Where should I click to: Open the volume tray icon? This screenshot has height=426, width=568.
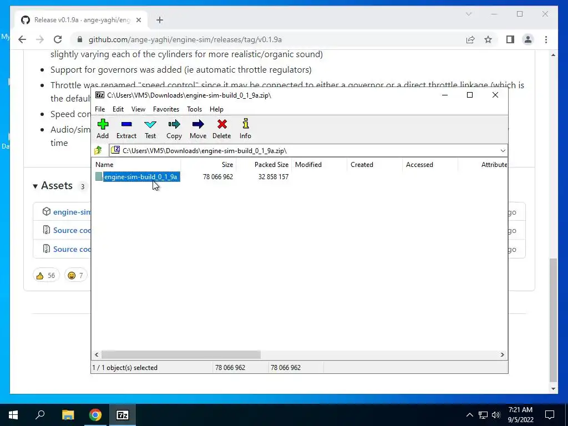click(x=496, y=415)
